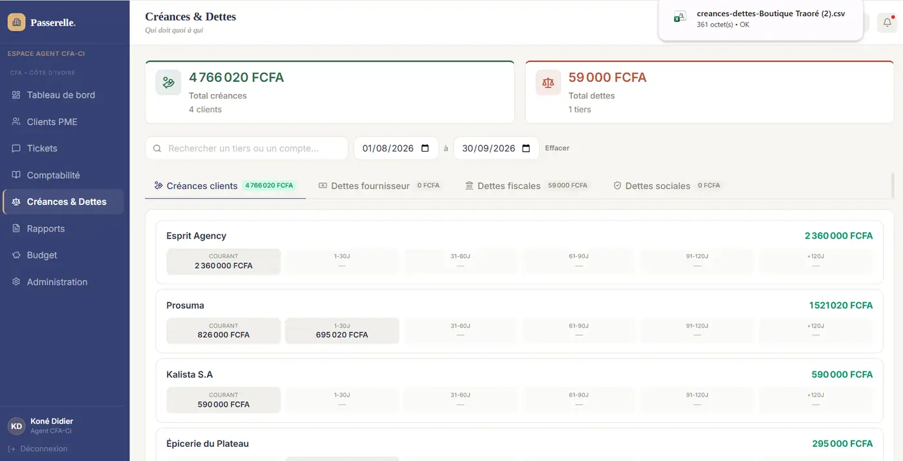Click Esprit Agency's Courant 2 360 000 FCFA cell
Screen dimensions: 903x461
pyautogui.click(x=224, y=262)
